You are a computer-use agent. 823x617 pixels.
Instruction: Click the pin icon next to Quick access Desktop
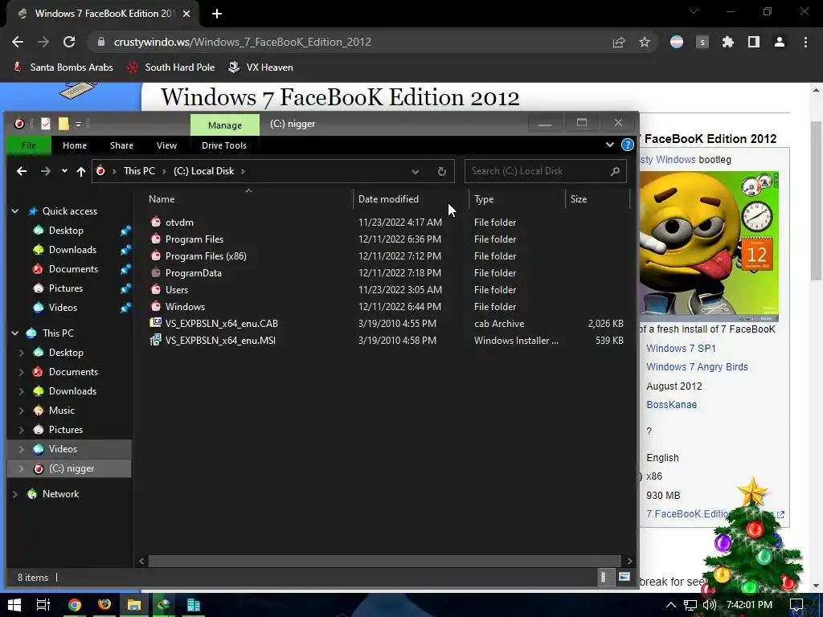tap(125, 231)
